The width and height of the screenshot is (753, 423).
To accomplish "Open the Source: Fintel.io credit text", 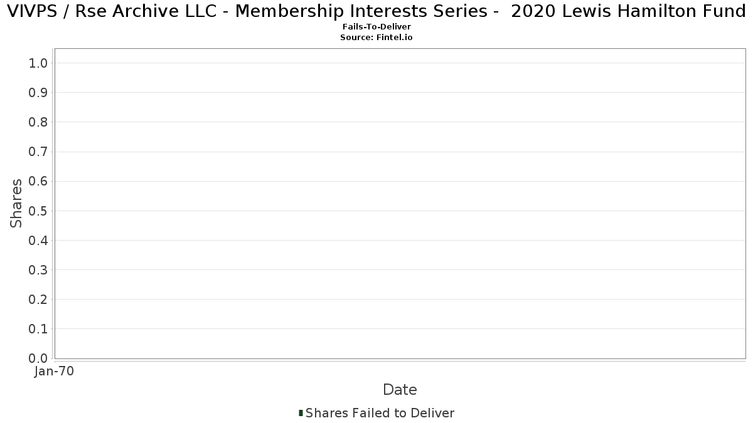I will click(376, 38).
